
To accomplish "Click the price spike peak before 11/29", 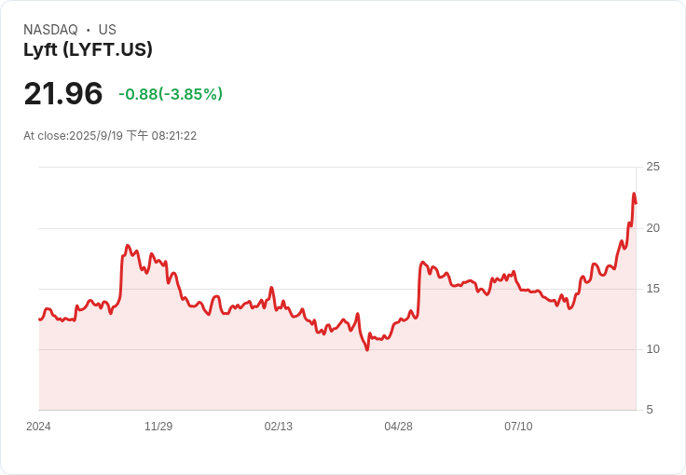I will pos(127,246).
